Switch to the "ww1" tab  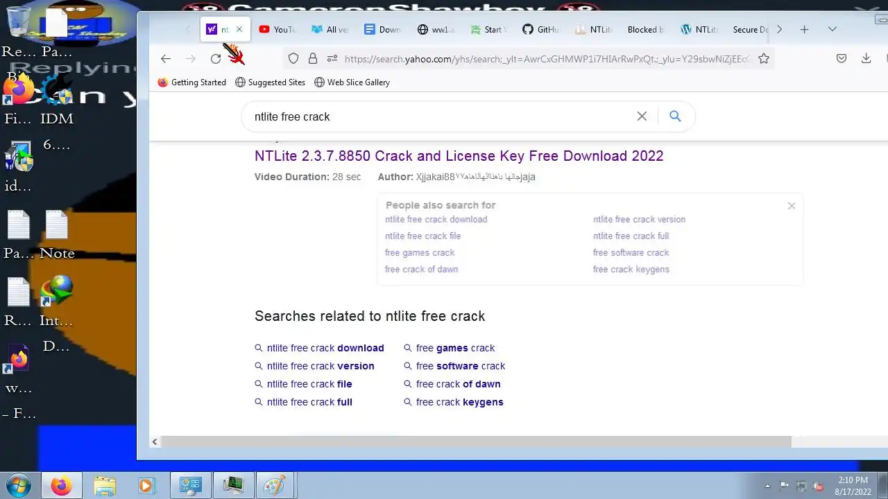tap(436, 29)
